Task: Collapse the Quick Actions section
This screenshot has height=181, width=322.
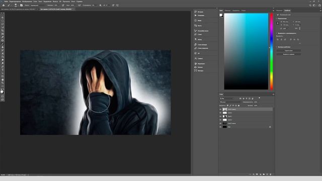Action: (277, 47)
